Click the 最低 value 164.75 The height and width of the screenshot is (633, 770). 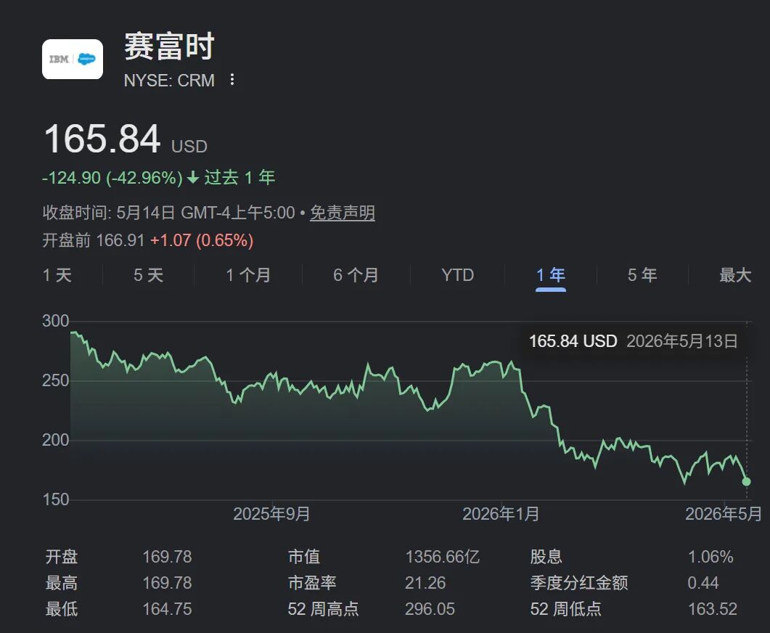coord(167,609)
